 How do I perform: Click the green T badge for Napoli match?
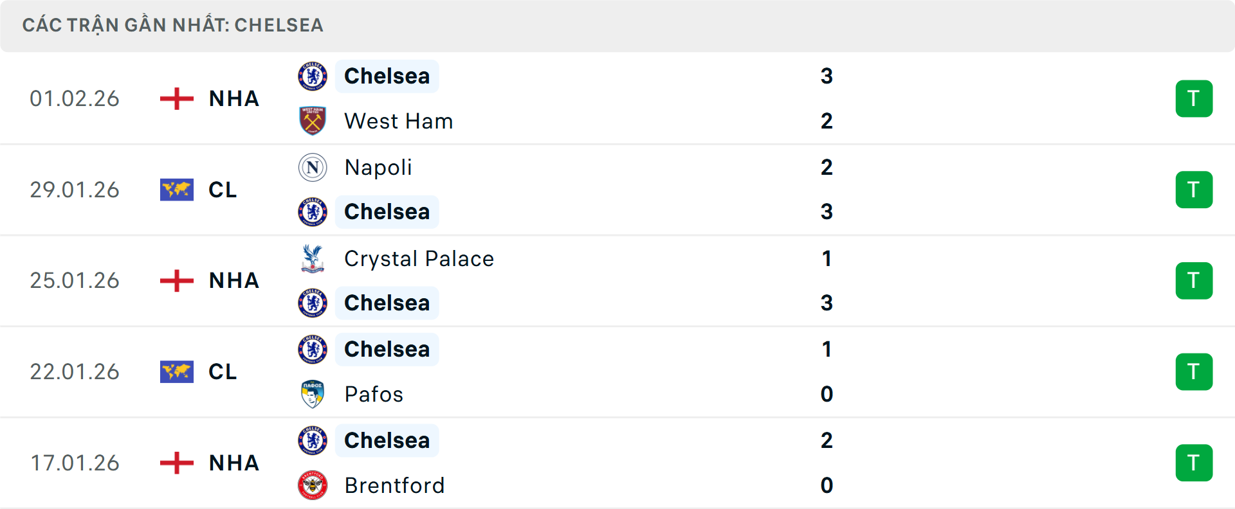[1194, 190]
